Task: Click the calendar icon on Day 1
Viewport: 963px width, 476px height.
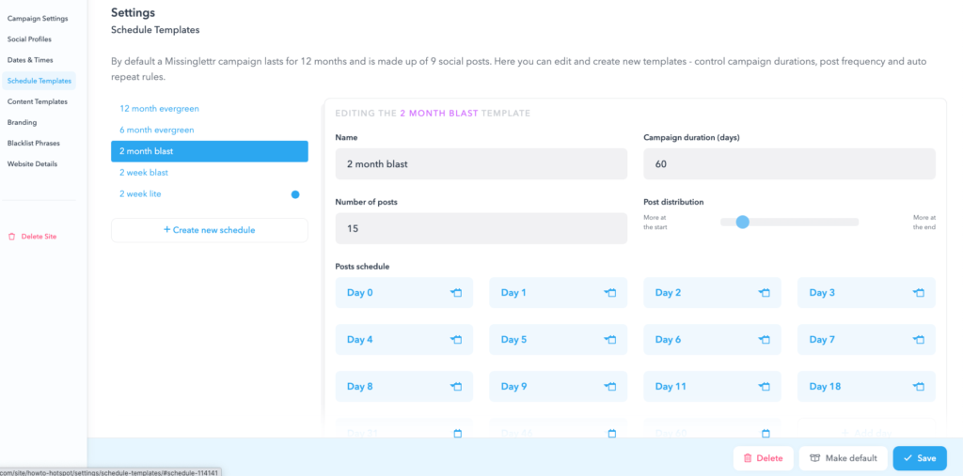Action: pos(610,293)
